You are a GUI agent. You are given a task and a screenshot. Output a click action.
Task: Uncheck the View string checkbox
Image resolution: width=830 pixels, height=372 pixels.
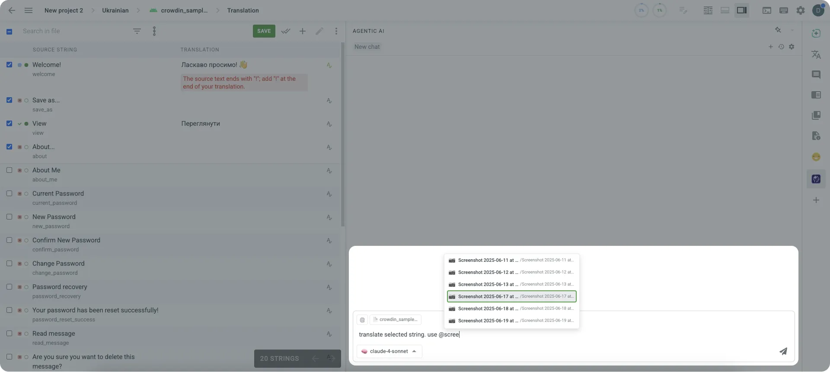9,123
